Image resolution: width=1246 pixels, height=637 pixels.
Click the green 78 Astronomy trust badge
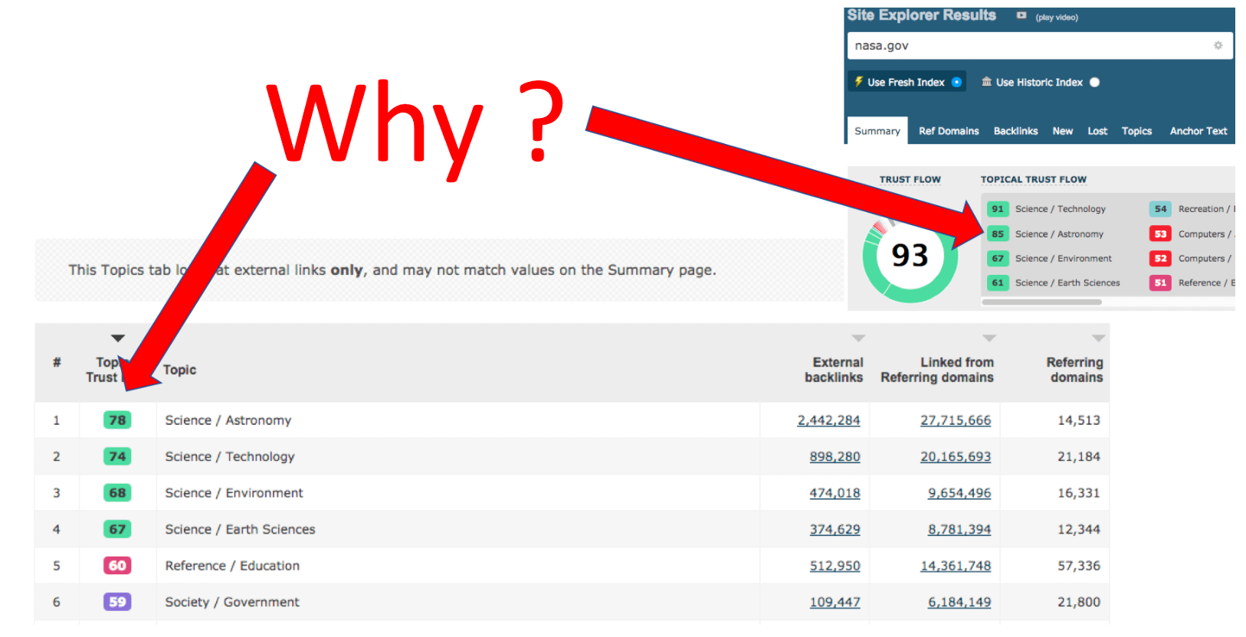117,420
